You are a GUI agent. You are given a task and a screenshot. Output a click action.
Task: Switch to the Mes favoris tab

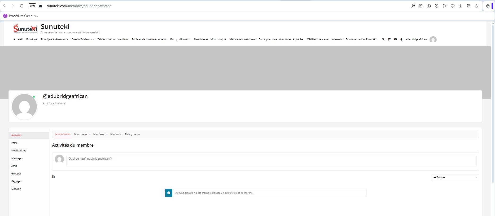point(100,134)
